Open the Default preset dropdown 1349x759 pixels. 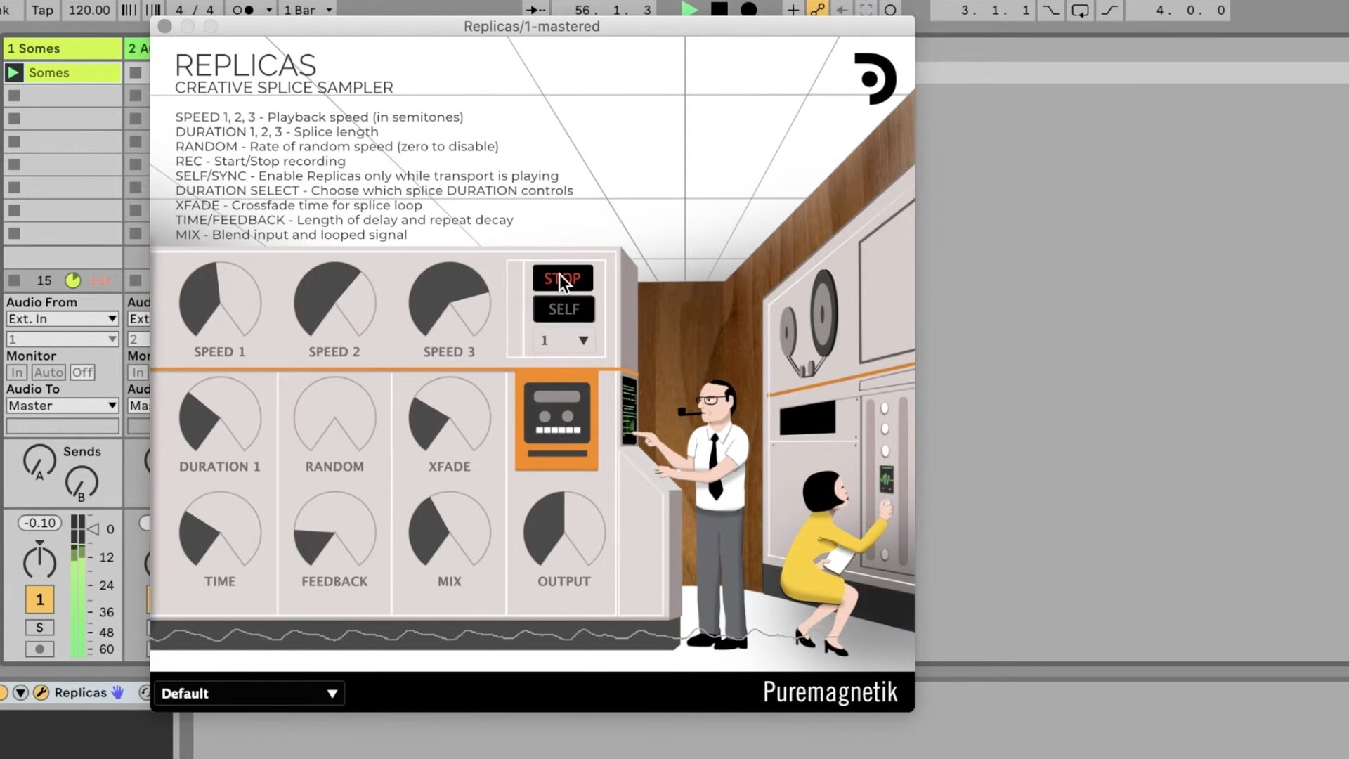[249, 694]
